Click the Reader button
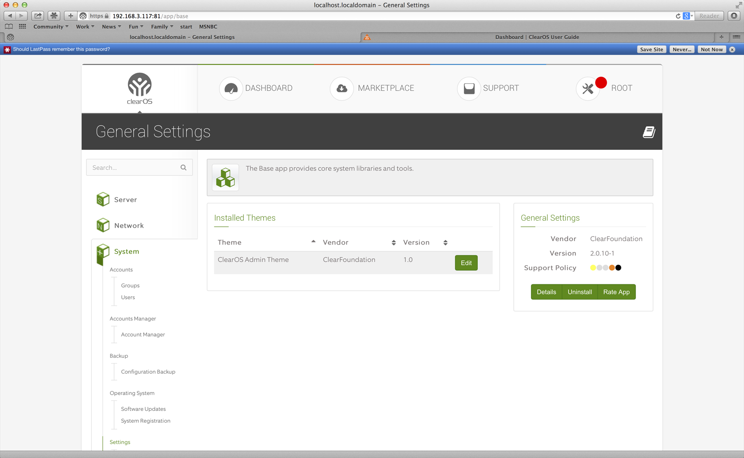This screenshot has width=744, height=458. 709,16
